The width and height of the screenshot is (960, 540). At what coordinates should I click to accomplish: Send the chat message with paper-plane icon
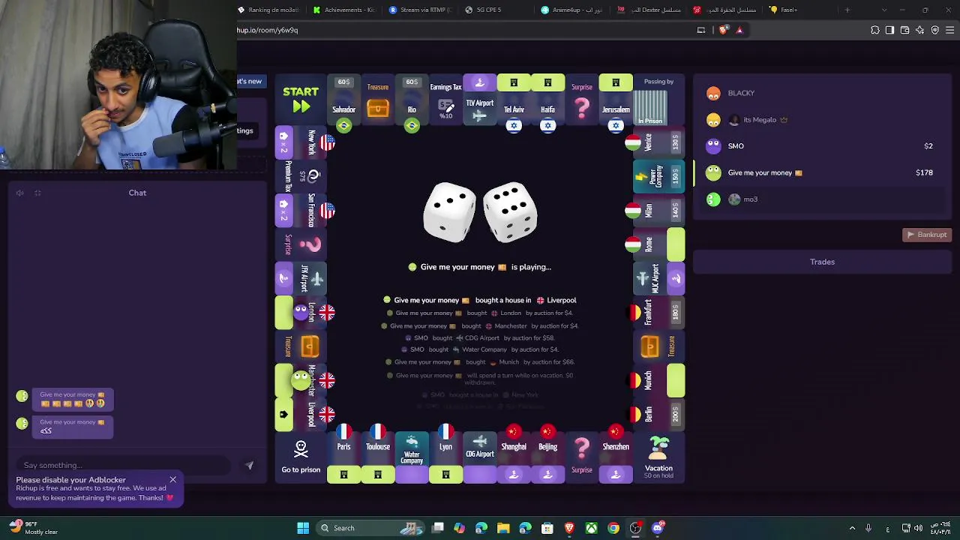(250, 465)
